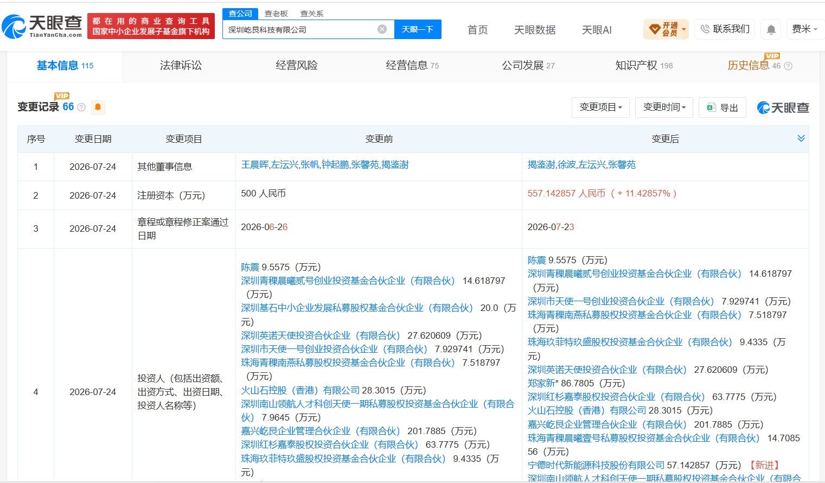The image size is (825, 483).
Task: Export records with the 导出 button
Action: 722,107
